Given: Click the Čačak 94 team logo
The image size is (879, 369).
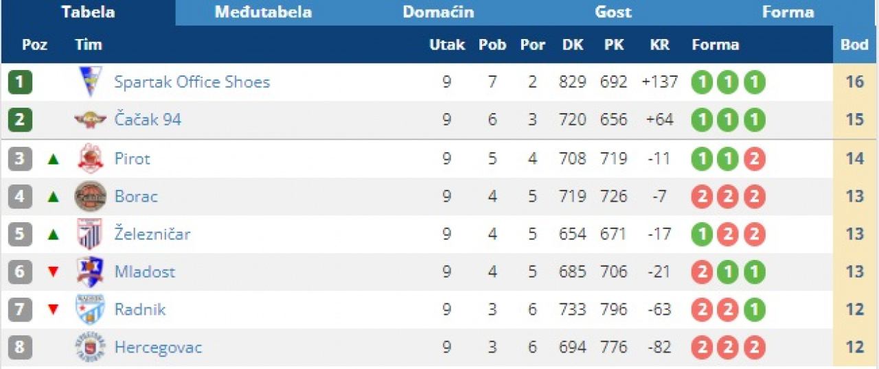Looking at the screenshot, I should point(90,120).
